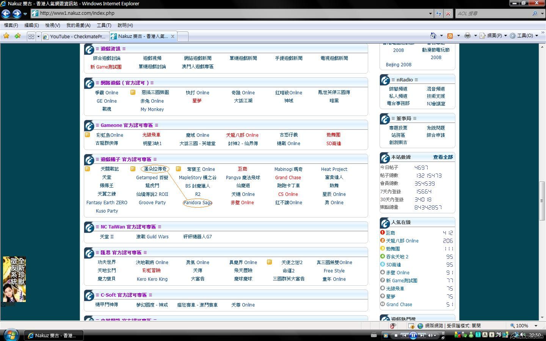
Task: Open the tab list dropdown beside Quick Tabs
Action: (38, 36)
